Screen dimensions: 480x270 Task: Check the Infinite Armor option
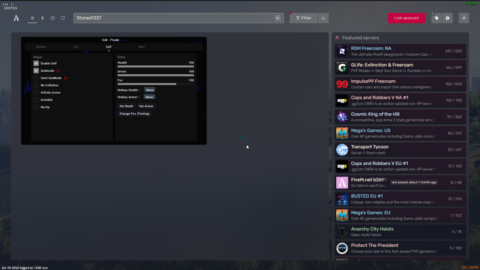[36, 92]
